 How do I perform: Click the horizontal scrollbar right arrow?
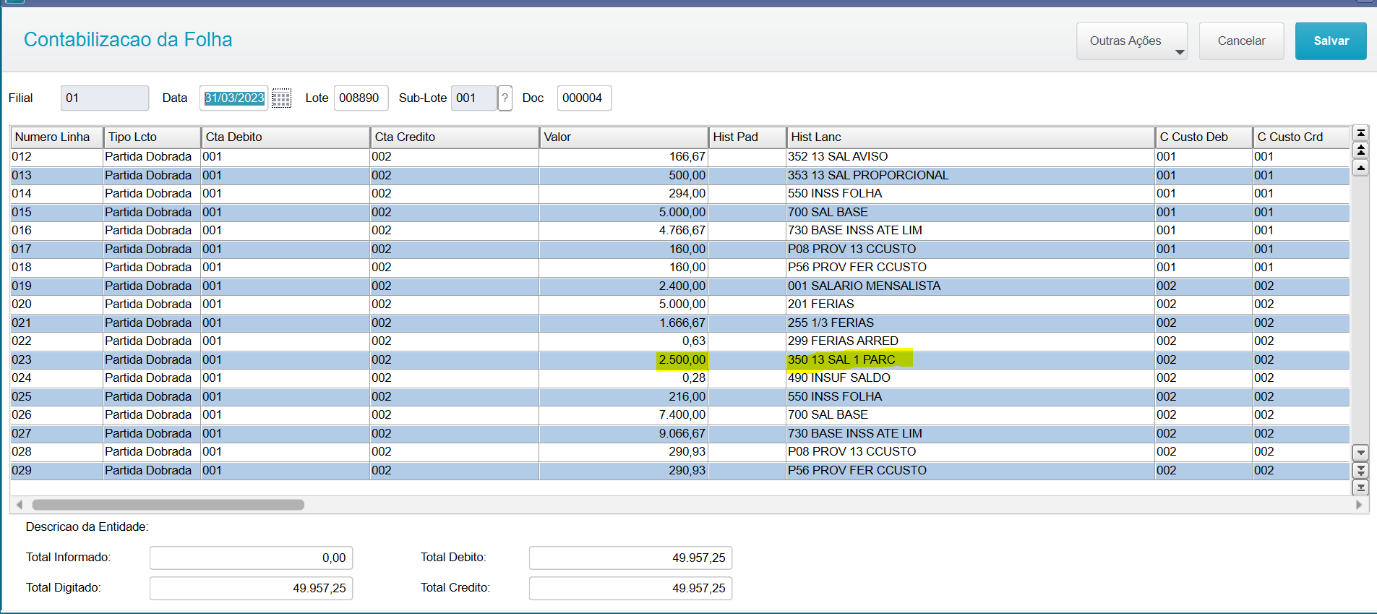[x=1359, y=505]
